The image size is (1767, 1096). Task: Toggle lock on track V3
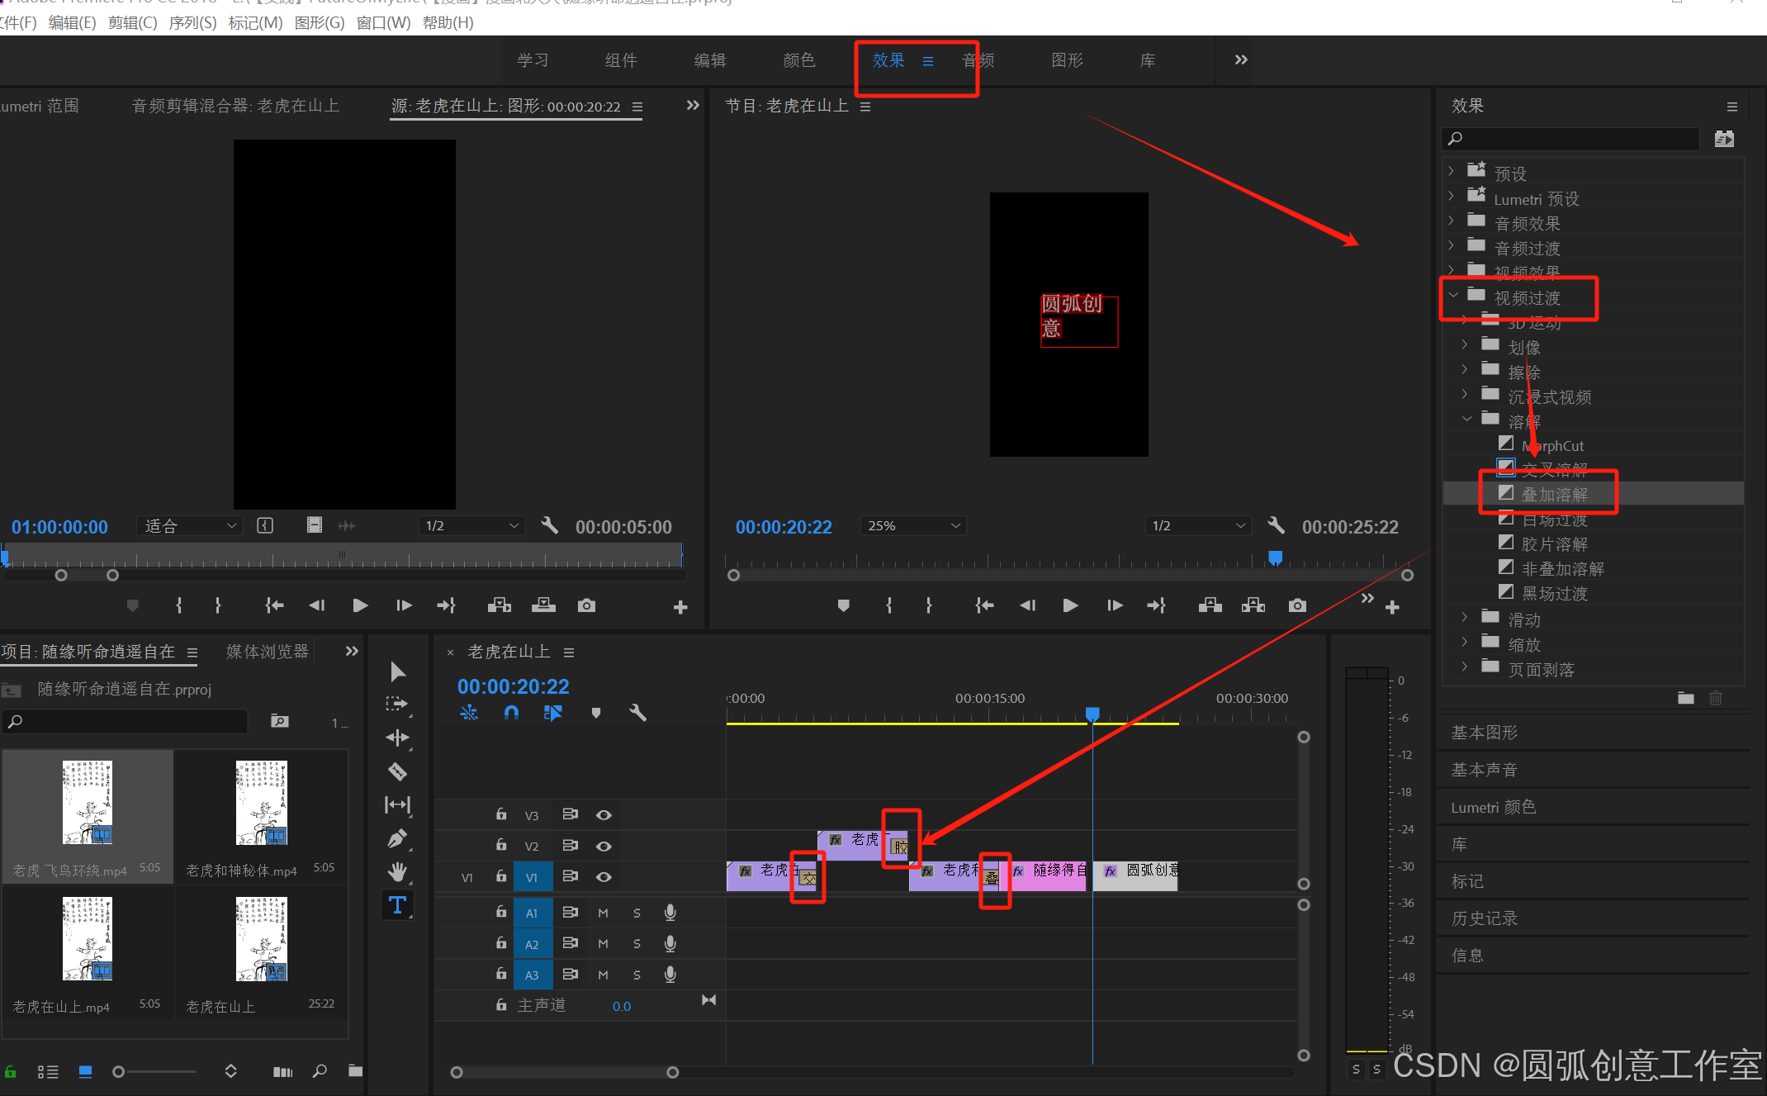[x=501, y=814]
